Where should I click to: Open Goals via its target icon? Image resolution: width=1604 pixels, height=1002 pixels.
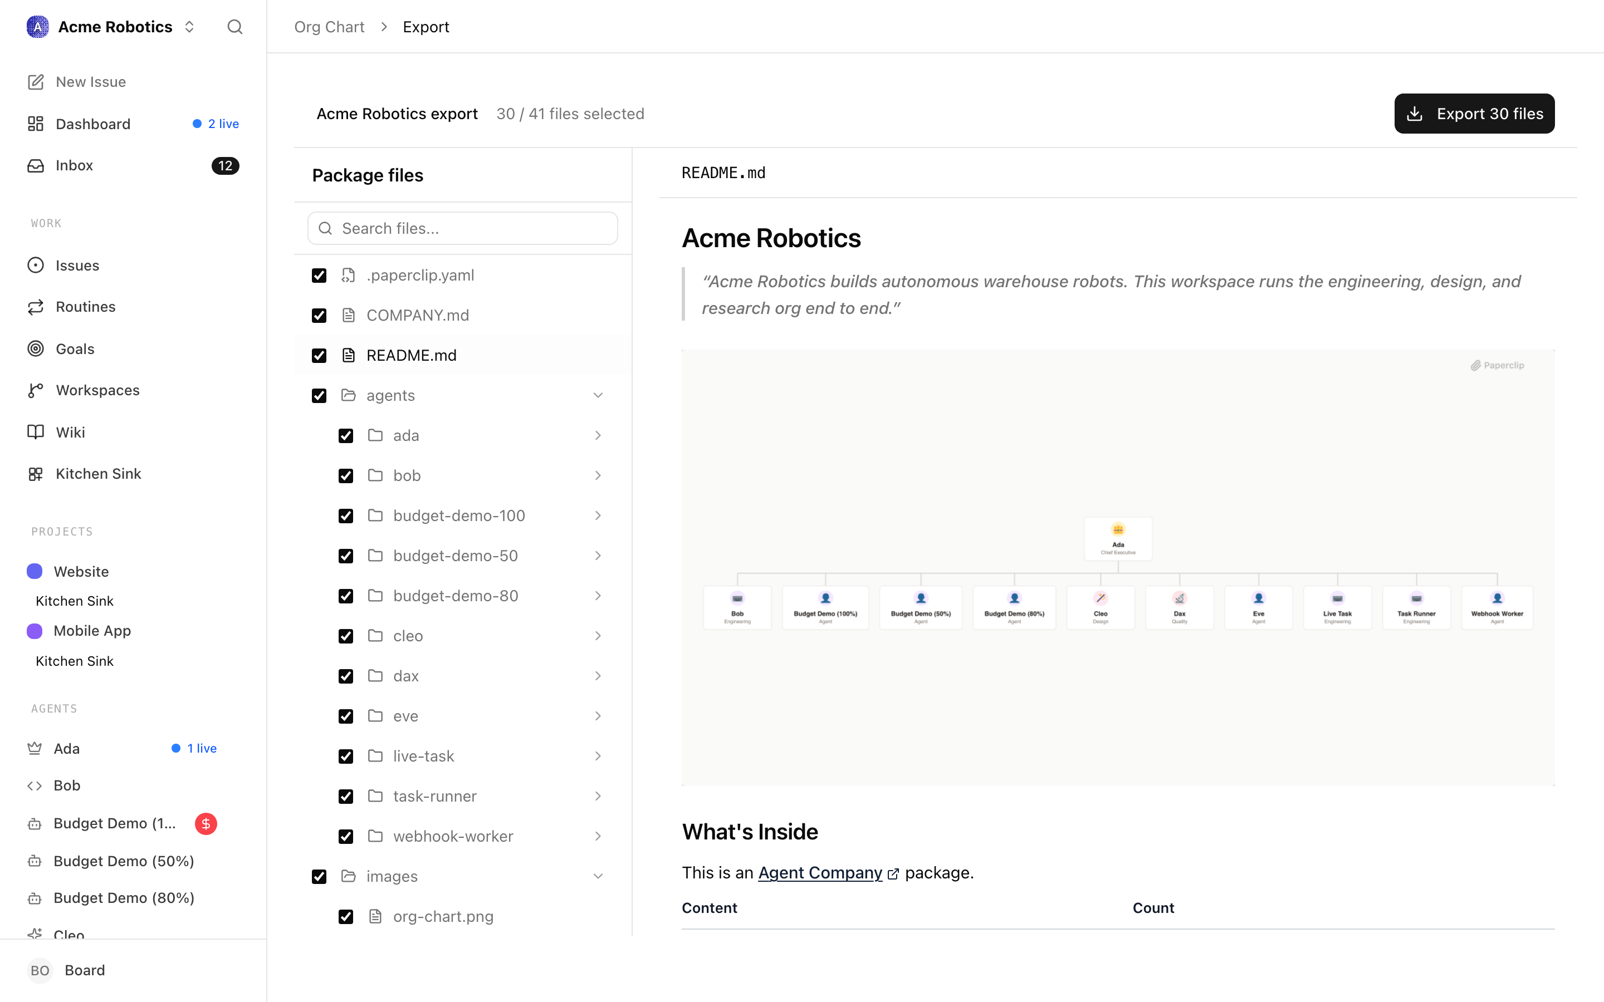coord(36,348)
